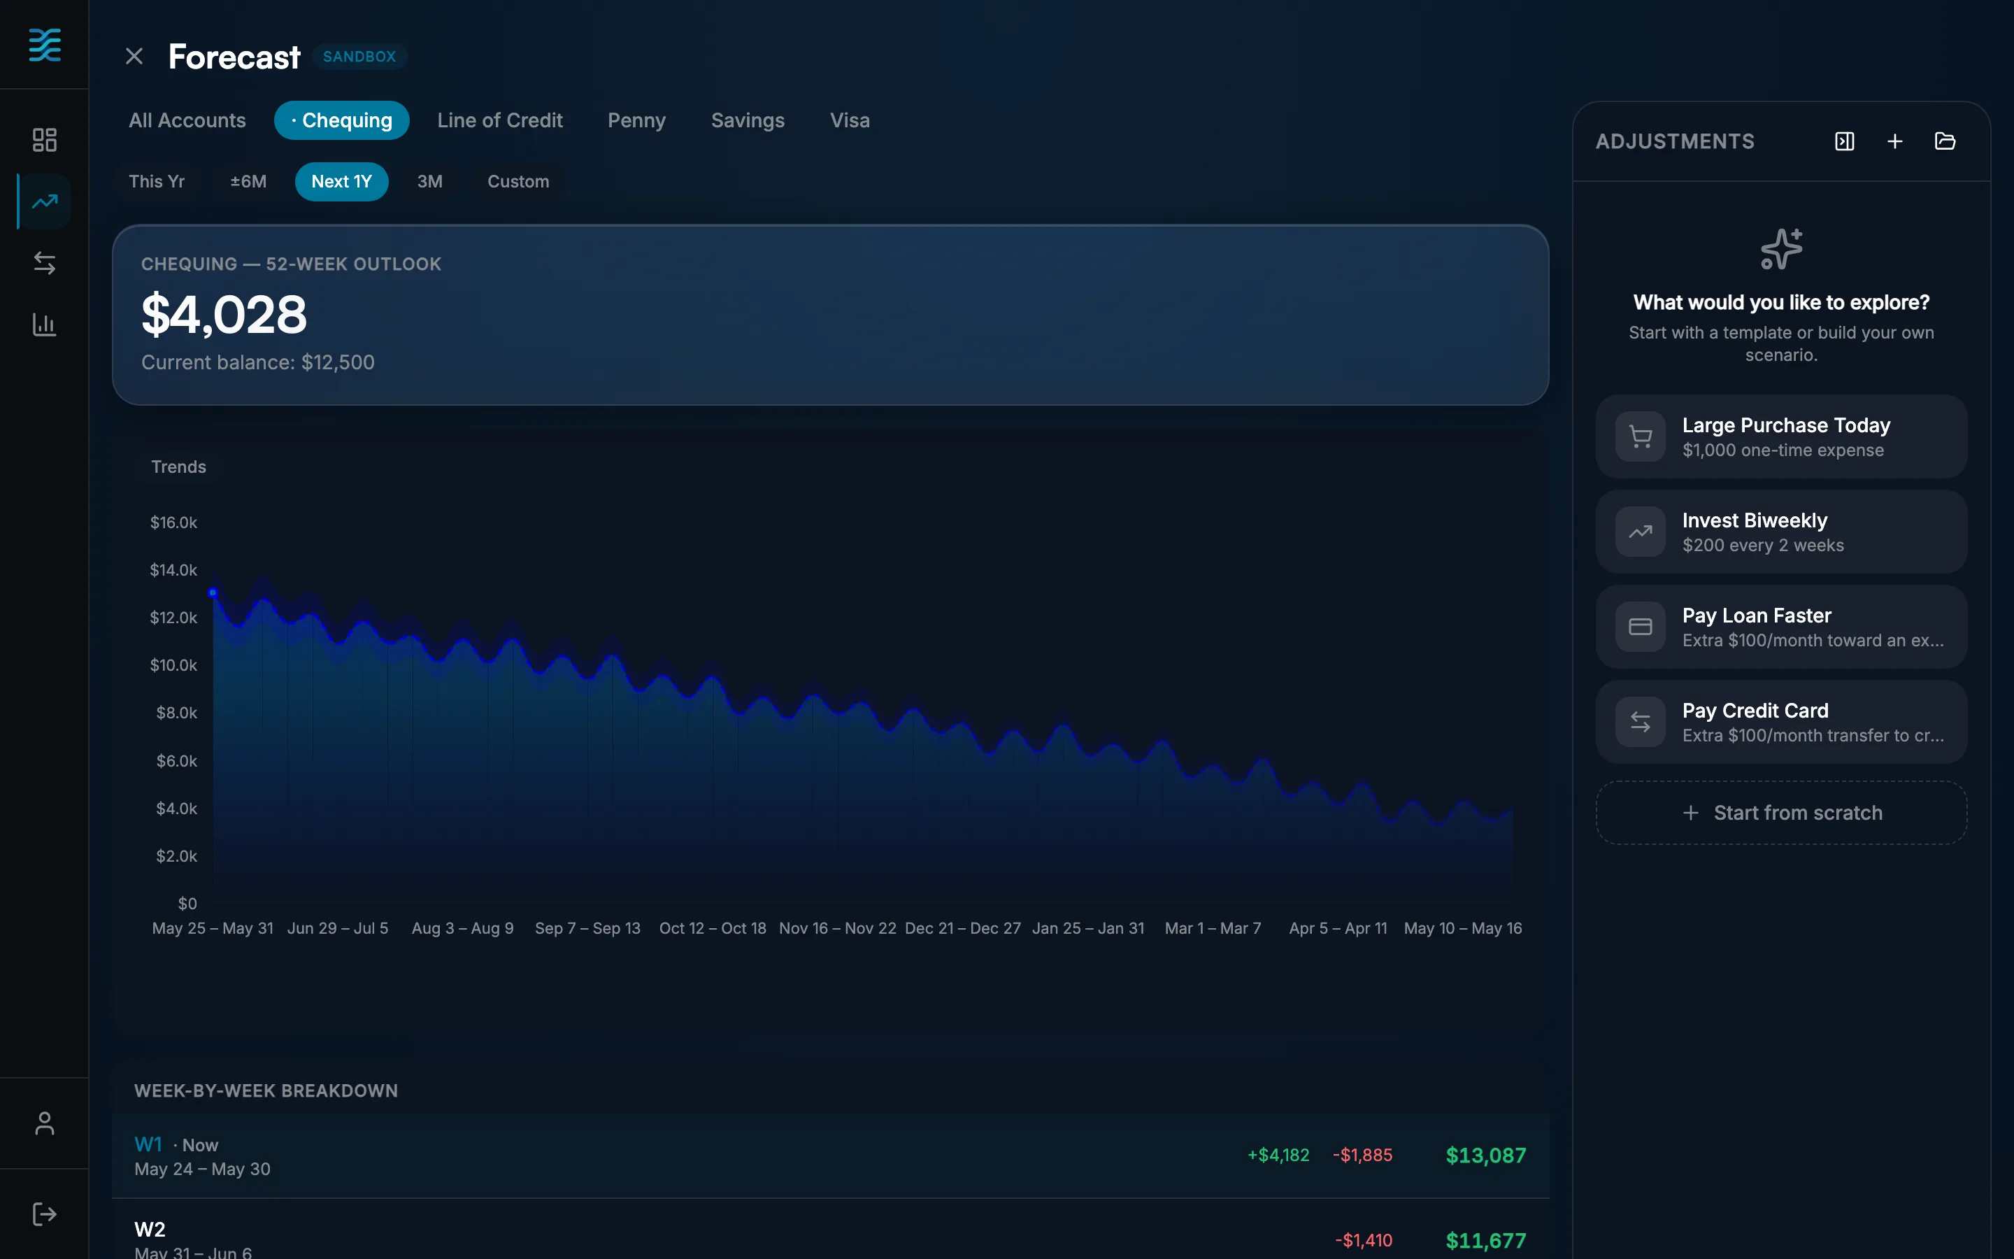
Task: Click the $11,677 week balance
Action: point(1485,1241)
